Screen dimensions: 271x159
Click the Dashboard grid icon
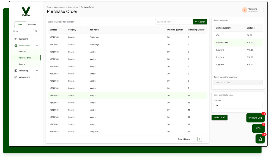[16, 39]
